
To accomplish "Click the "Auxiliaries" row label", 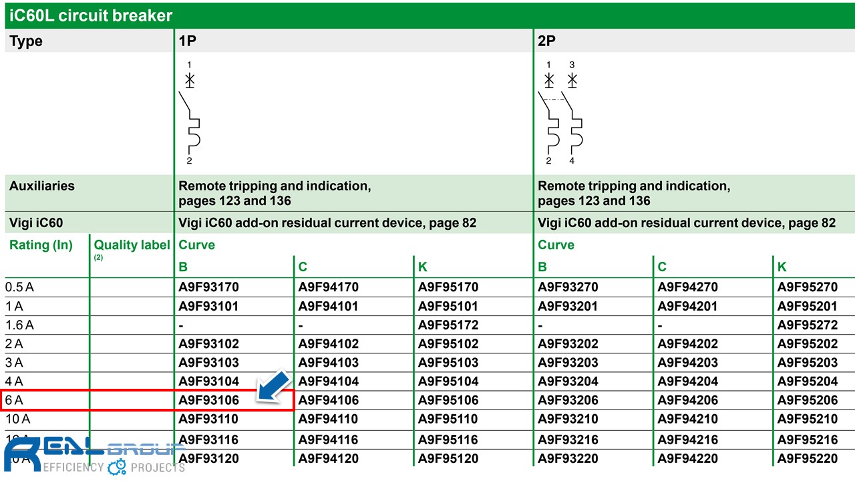I will coord(42,186).
